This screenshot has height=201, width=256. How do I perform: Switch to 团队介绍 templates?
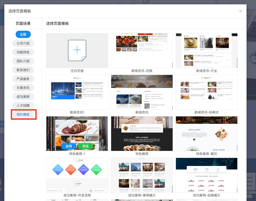[x=23, y=61]
